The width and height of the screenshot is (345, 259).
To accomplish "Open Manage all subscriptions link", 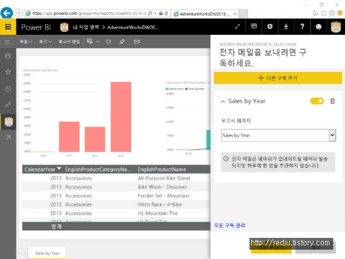I will click(x=229, y=225).
